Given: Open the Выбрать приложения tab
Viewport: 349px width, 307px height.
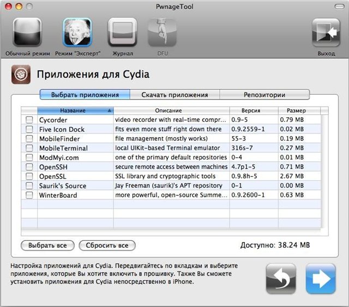Looking at the screenshot, I should [85, 95].
